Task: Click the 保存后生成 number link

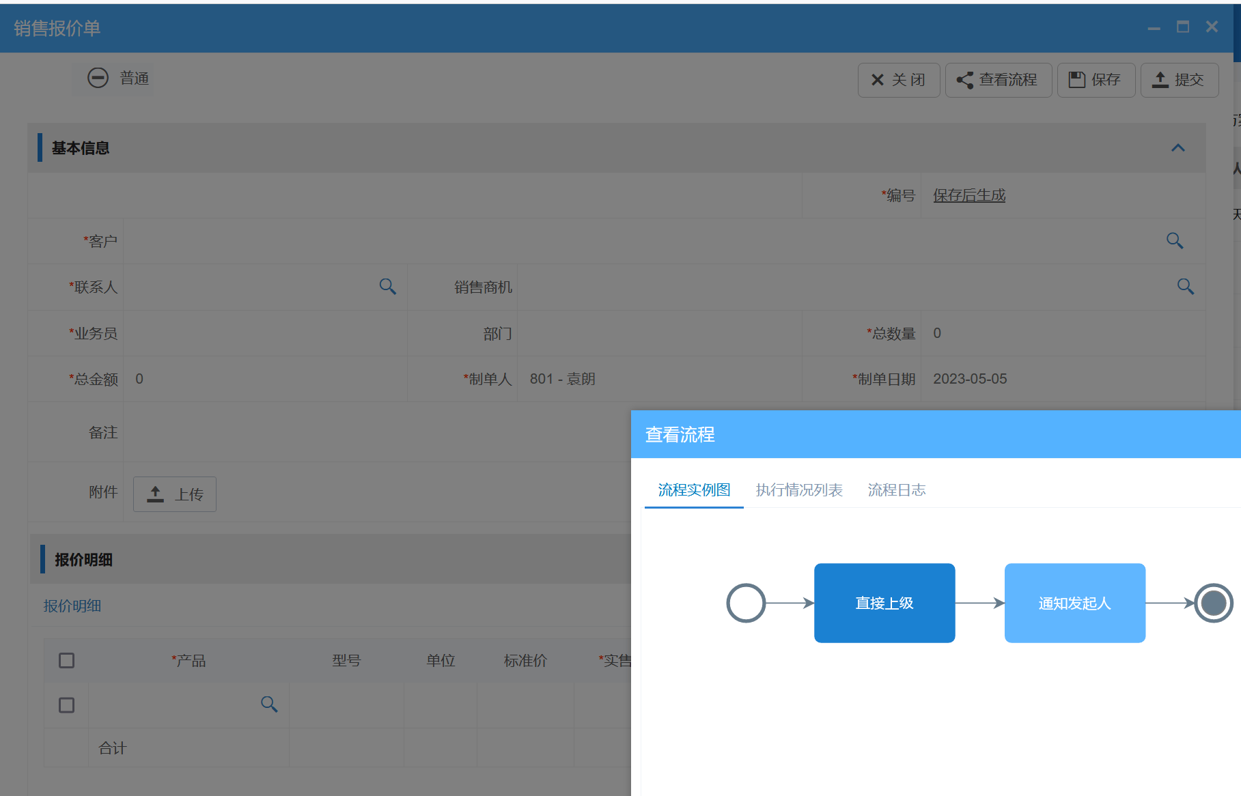Action: click(968, 195)
